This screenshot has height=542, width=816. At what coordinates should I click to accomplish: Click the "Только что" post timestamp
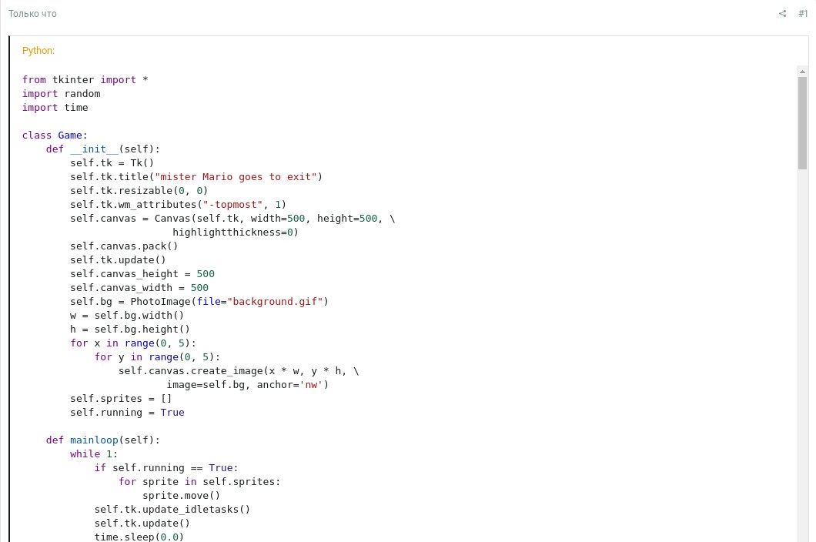[x=32, y=14]
